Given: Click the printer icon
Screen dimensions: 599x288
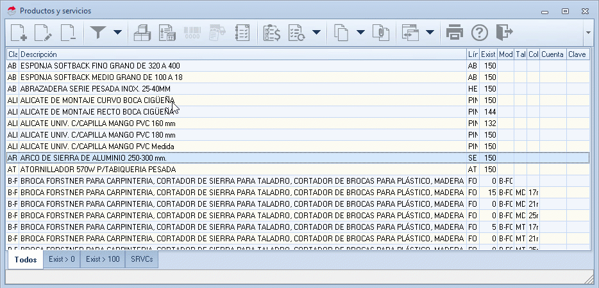Looking at the screenshot, I should tap(455, 32).
